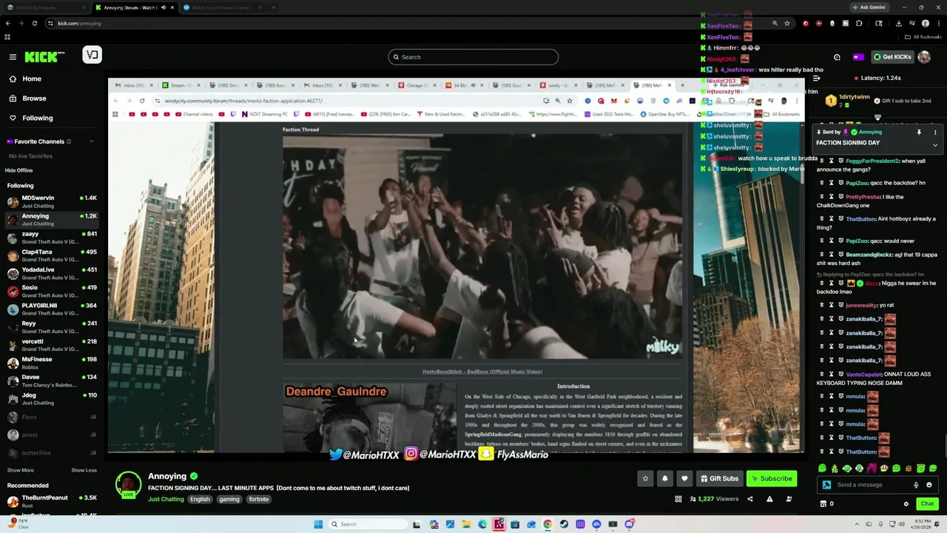Click the chat identity badge icon

point(826,485)
